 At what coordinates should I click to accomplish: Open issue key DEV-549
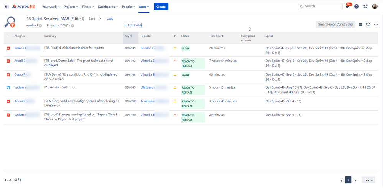coord(130,48)
